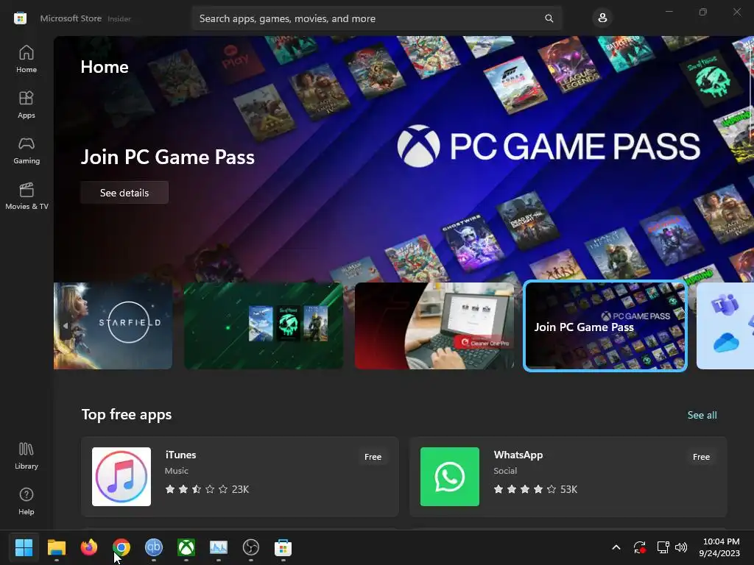Viewport: 754px width, 565px height.
Task: Launch Firefox from the taskbar
Action: click(x=88, y=547)
